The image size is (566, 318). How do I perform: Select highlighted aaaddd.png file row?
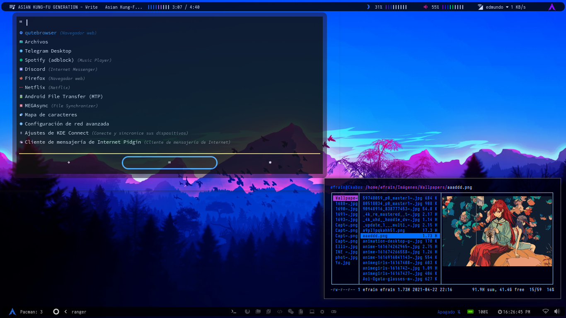pyautogui.click(x=400, y=236)
